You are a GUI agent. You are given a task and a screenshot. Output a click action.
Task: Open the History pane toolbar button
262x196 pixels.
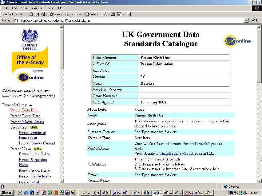click(92, 14)
